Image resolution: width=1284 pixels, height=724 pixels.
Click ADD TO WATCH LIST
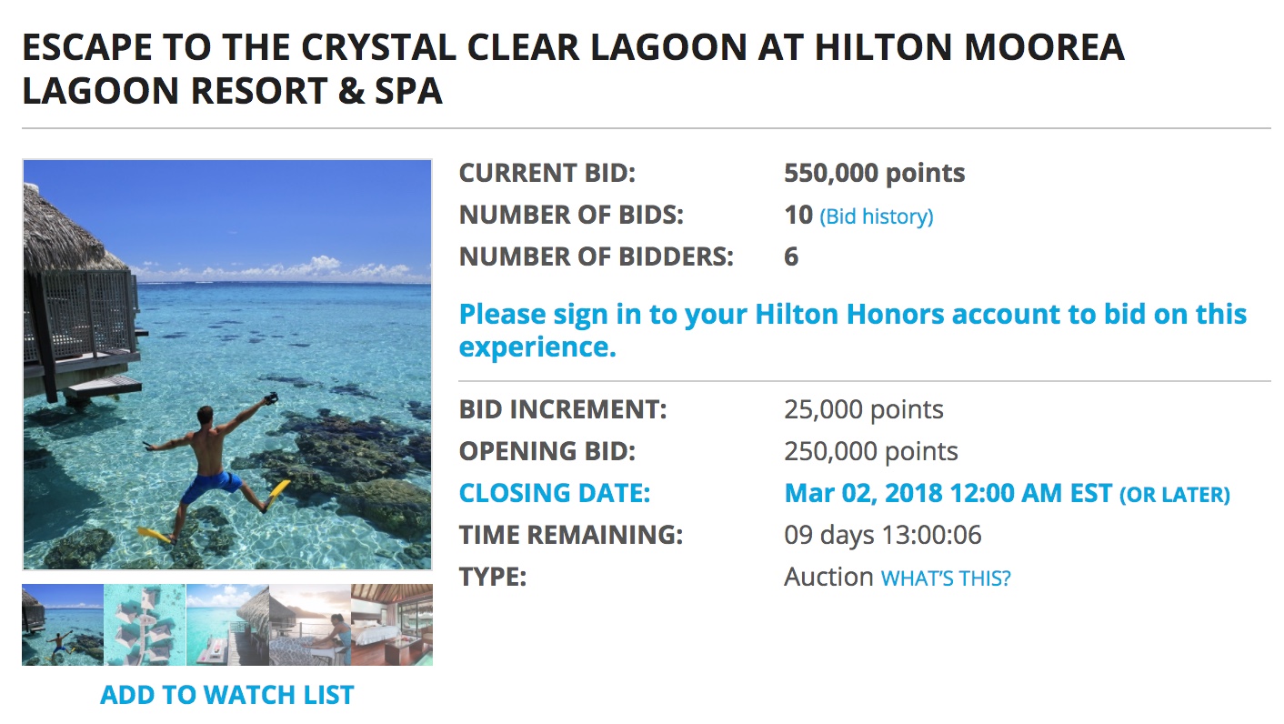226,695
